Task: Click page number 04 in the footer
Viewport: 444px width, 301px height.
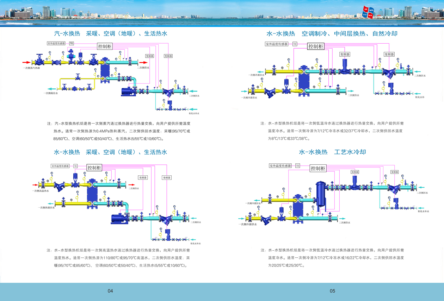Action: [x=110, y=291]
